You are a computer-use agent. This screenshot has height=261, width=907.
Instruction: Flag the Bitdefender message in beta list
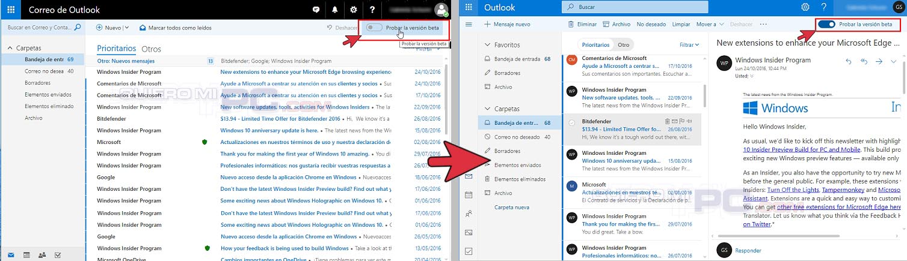(682, 121)
